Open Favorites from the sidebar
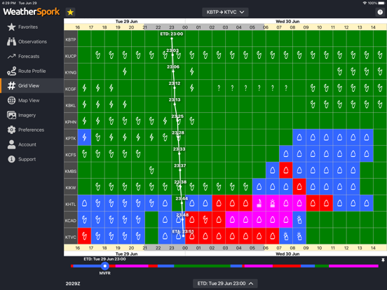This screenshot has height=290, width=387. coord(32,27)
